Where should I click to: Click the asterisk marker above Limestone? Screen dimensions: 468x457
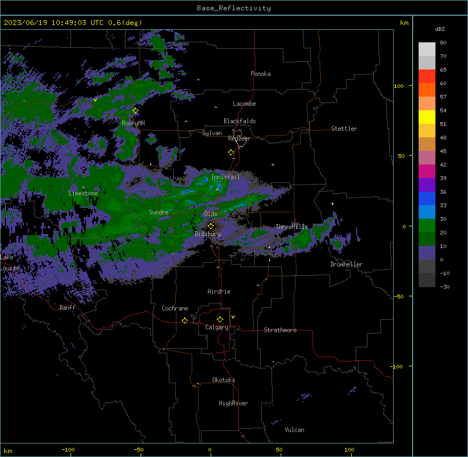point(83,188)
